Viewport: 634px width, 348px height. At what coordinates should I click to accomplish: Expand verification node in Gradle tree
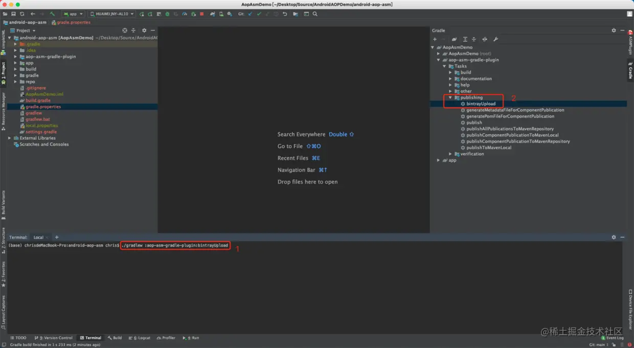coord(450,154)
